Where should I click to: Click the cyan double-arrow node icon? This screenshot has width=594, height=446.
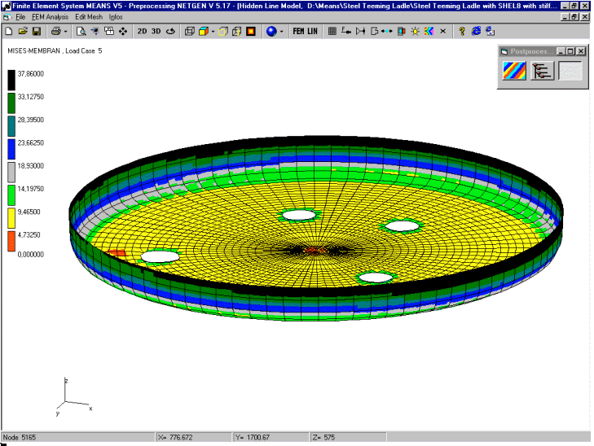387,32
